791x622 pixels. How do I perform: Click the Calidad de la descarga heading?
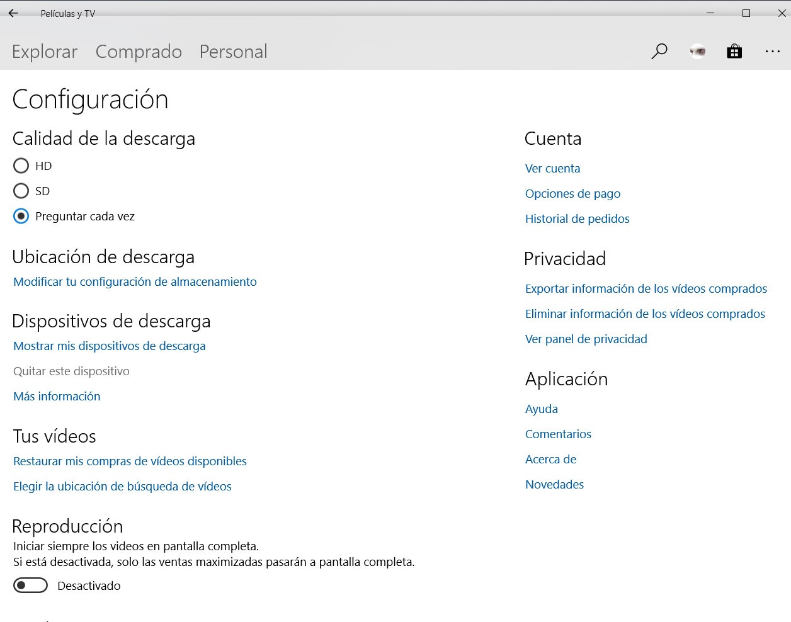[103, 139]
